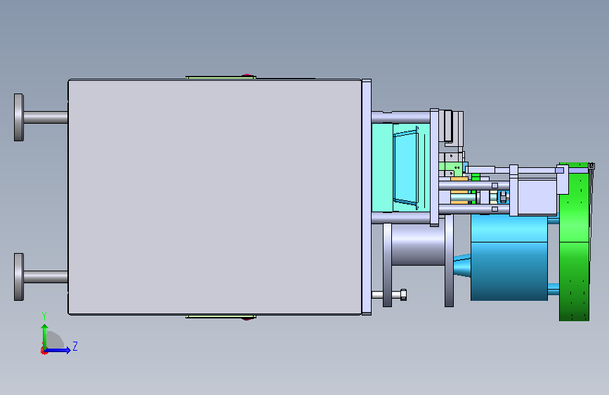The width and height of the screenshot is (609, 395).
Task: Select the yellow strip on top of the box
Action: (221, 78)
